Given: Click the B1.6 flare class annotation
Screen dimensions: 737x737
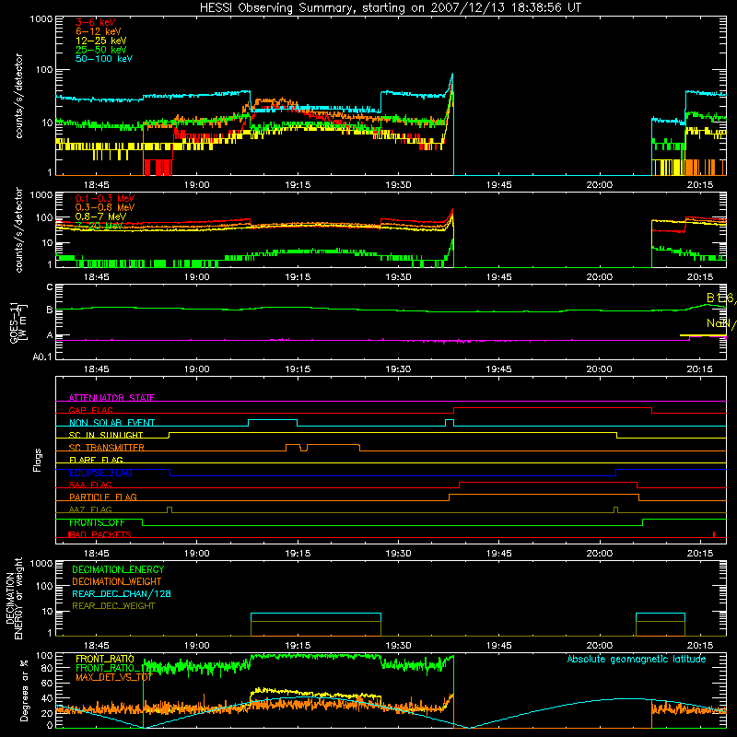Looking at the screenshot, I should [720, 298].
